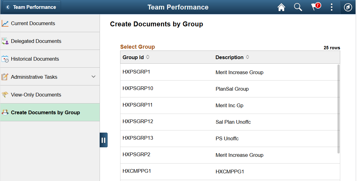Open Historical Documents in sidebar
Viewport: 358px width, 181px height.
(50, 59)
